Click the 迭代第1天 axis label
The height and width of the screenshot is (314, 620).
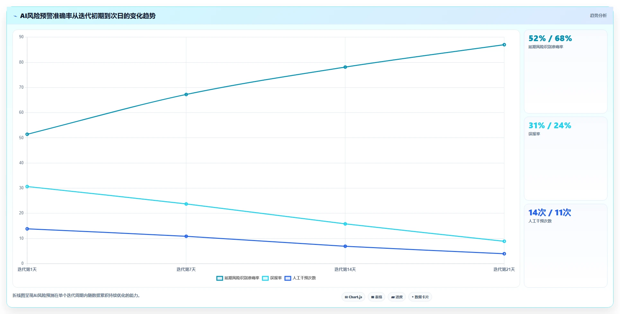click(x=27, y=270)
